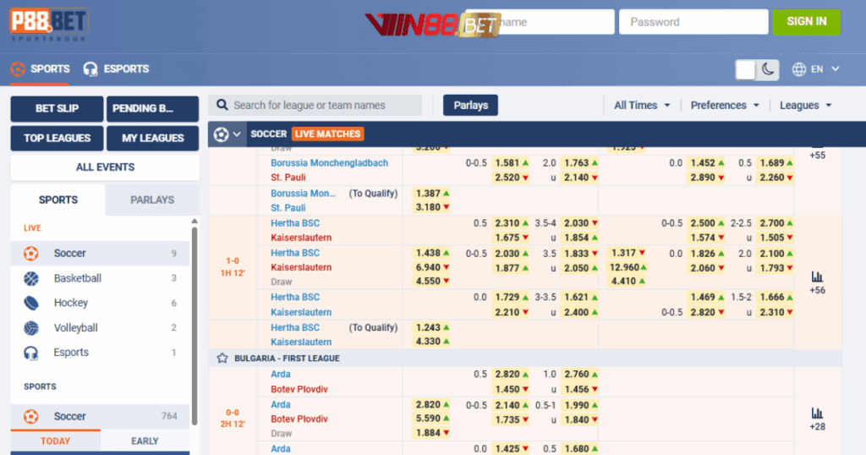Viewport: 866px width, 455px height.
Task: Expand the Preferences dropdown
Action: tap(724, 105)
